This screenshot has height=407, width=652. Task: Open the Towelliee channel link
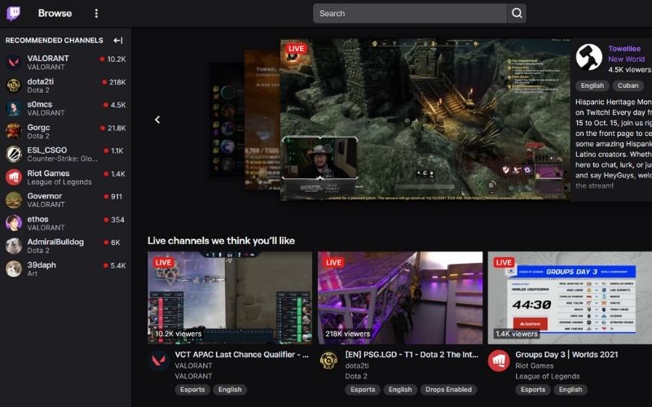(624, 49)
